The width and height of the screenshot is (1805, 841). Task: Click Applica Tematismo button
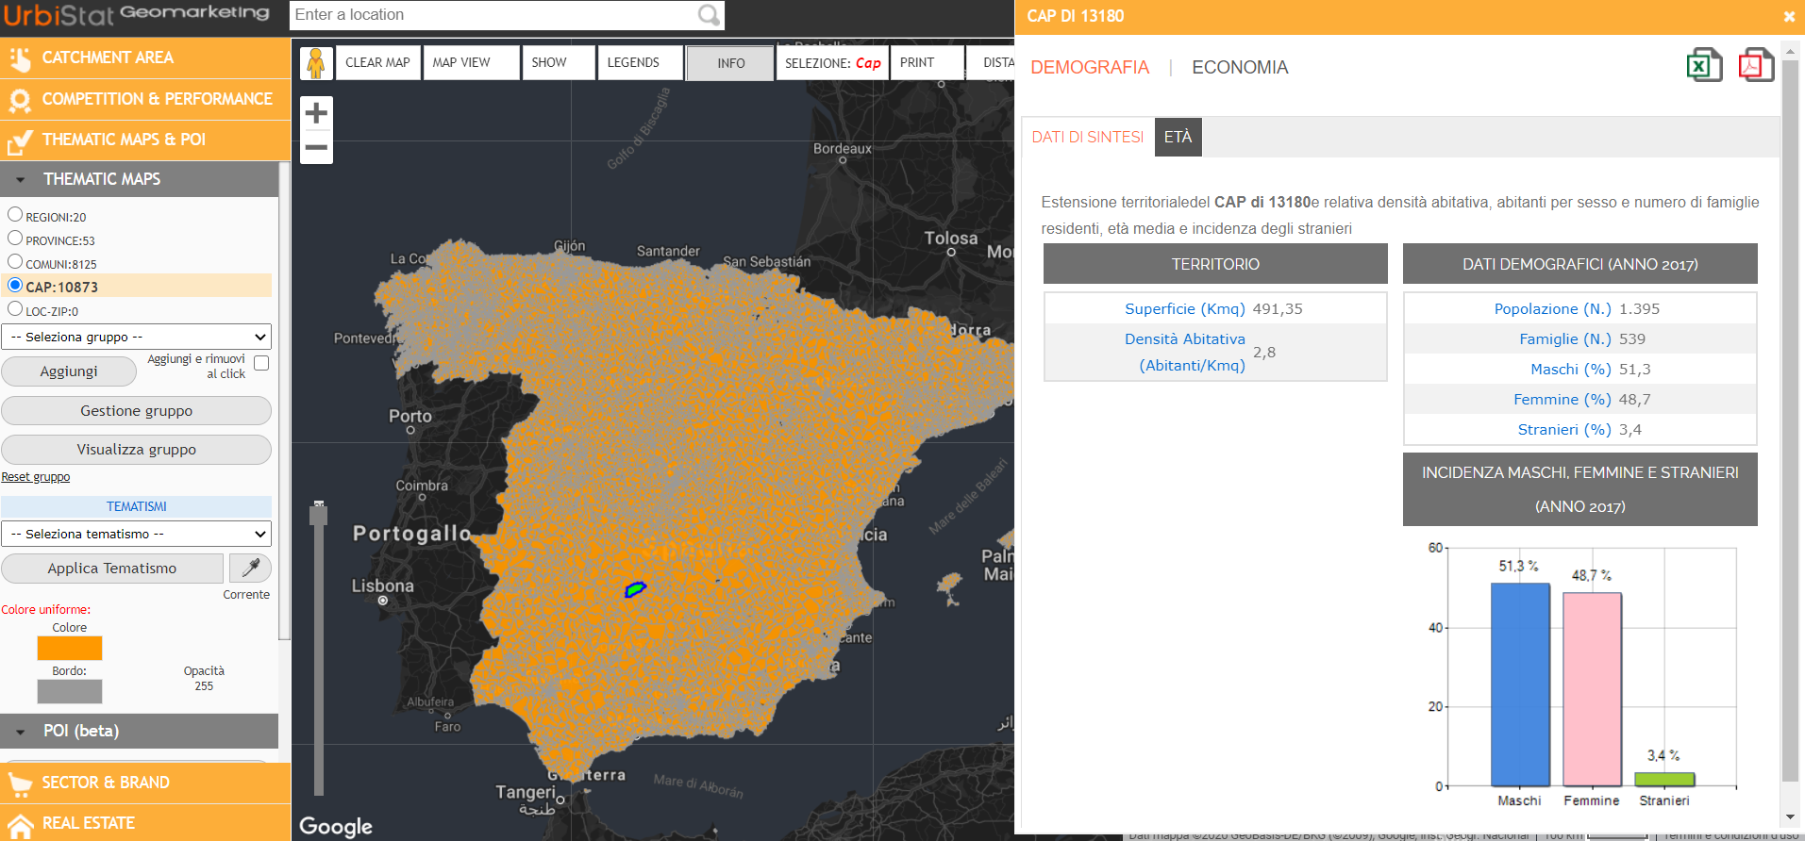112,569
